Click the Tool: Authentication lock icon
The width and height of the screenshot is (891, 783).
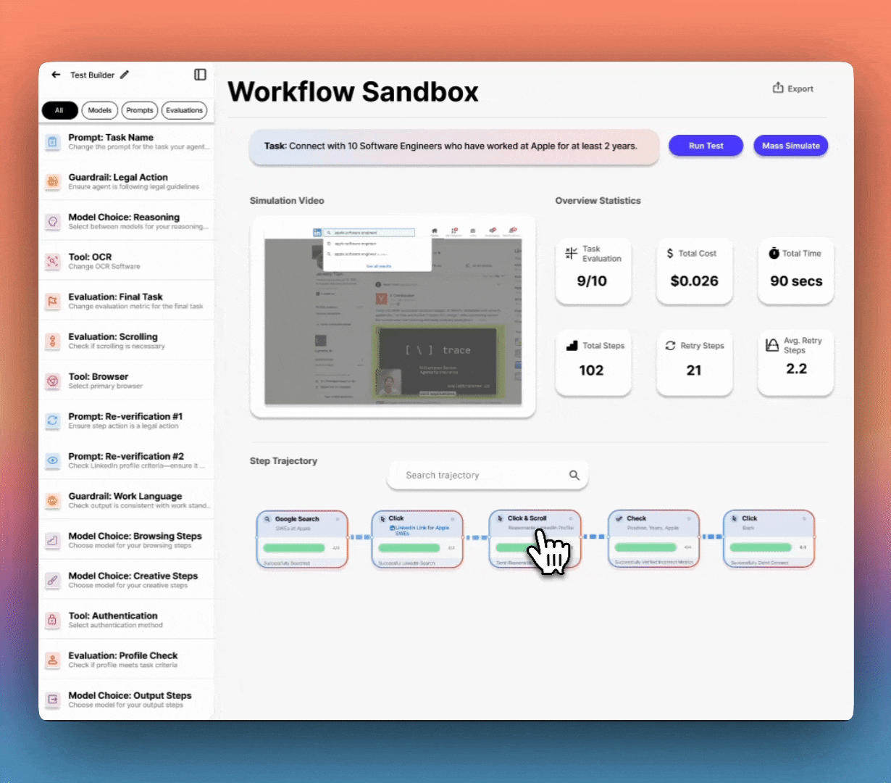pyautogui.click(x=52, y=620)
